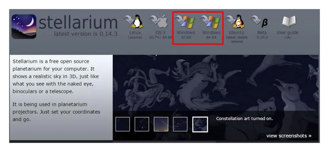Select the first screenshot thumbnail
329x152 pixels.
[x=123, y=124]
